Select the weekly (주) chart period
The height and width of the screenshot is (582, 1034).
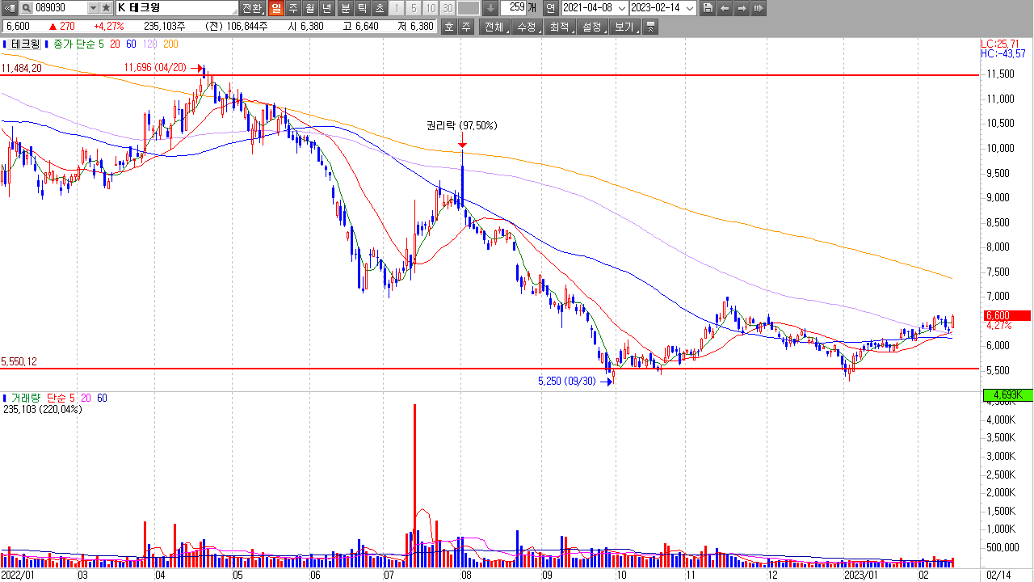(x=292, y=8)
